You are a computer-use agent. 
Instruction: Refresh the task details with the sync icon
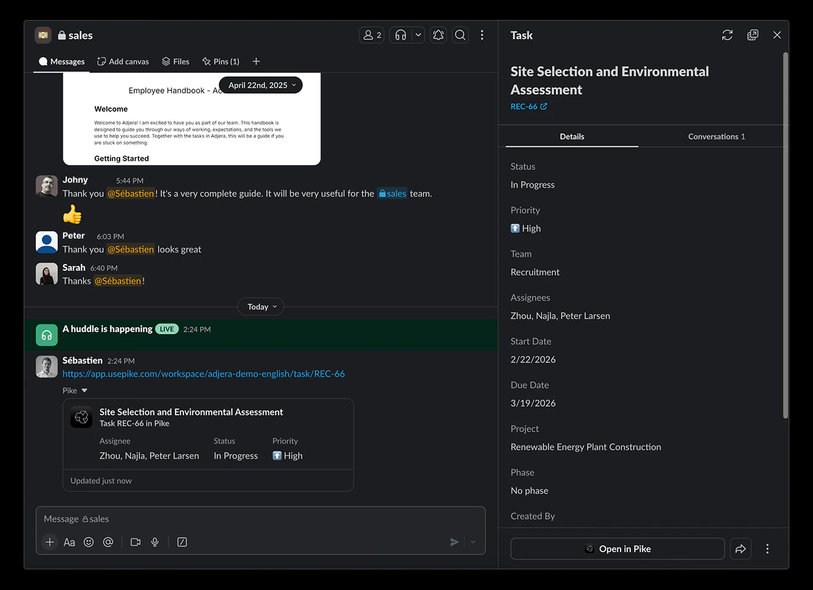tap(727, 35)
